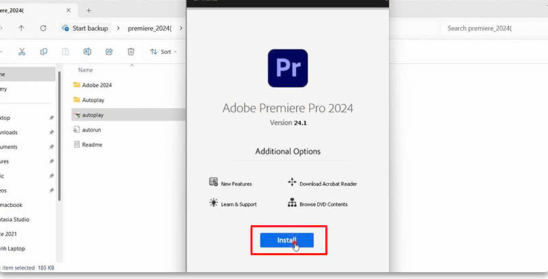Refresh the current folder view
The image size is (548, 279).
coord(43,29)
